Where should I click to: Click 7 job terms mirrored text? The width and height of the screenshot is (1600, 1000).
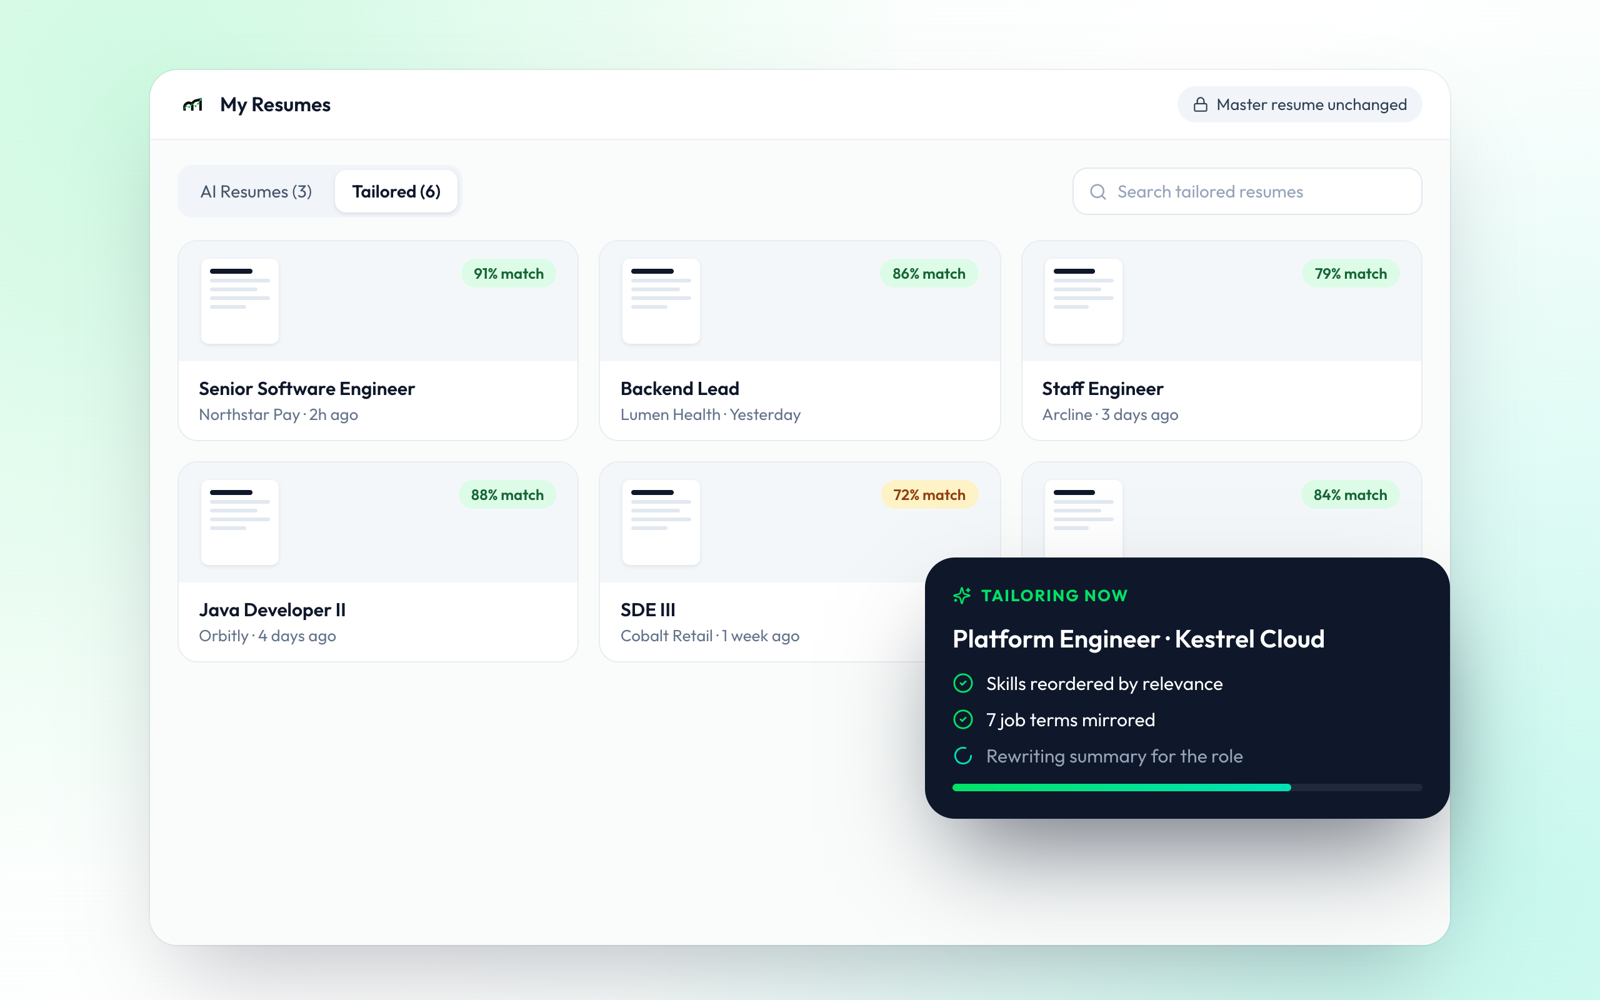click(x=1071, y=719)
